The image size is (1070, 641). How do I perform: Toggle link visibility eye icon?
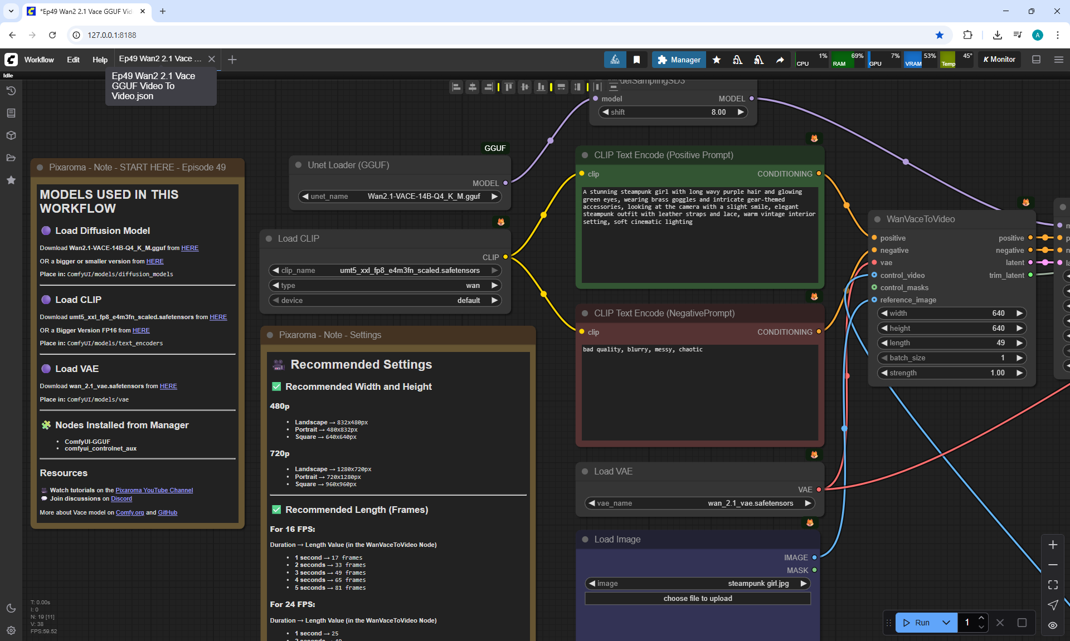point(1053,625)
